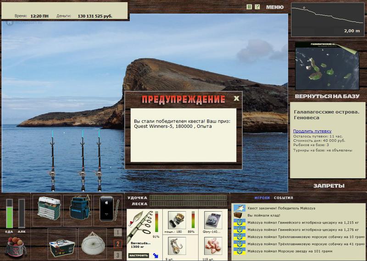Click the УДОЧКА tension indicator bar
This screenshot has height=261, width=367.
click(188, 198)
